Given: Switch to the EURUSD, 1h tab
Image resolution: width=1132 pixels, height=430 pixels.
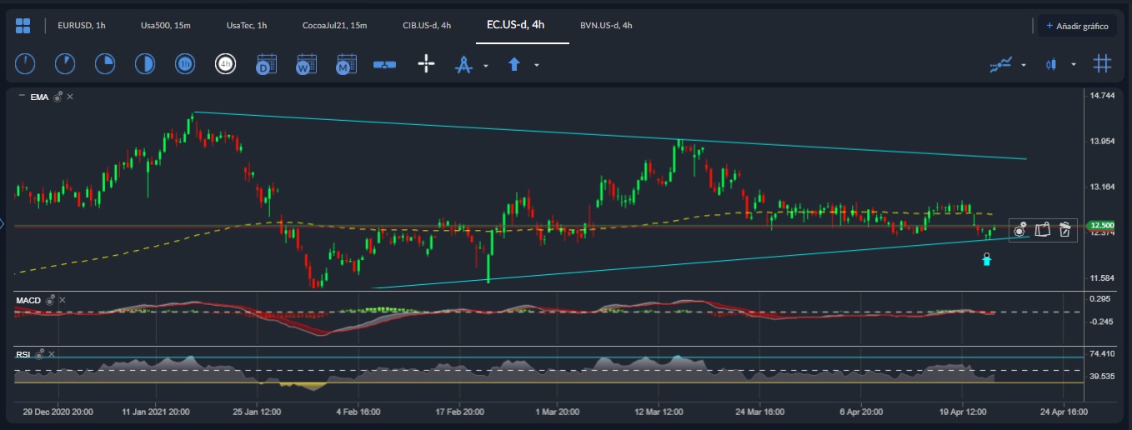Looking at the screenshot, I should (x=82, y=26).
